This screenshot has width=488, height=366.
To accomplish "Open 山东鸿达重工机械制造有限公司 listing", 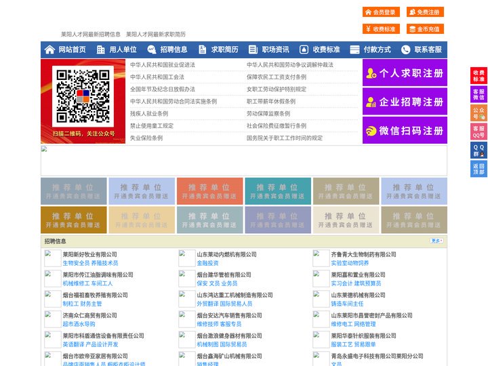I will (x=235, y=295).
